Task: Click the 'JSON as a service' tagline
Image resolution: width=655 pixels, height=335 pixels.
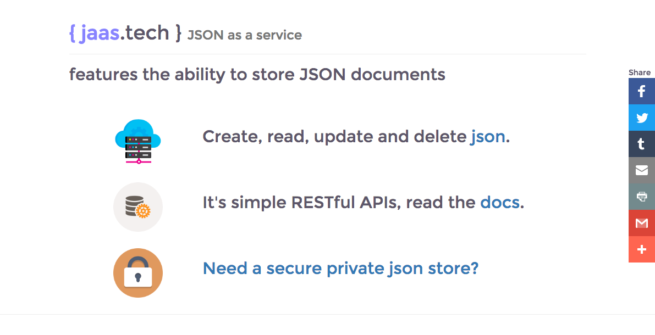Action: (244, 35)
